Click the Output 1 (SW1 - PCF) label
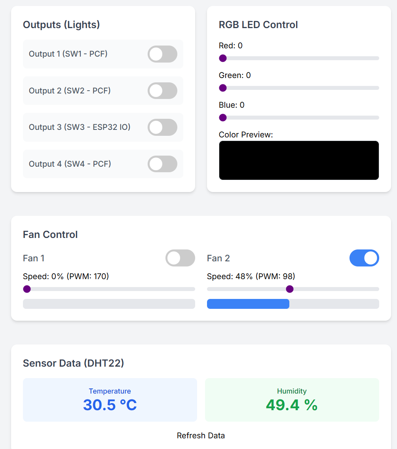This screenshot has height=449, width=397. [68, 54]
